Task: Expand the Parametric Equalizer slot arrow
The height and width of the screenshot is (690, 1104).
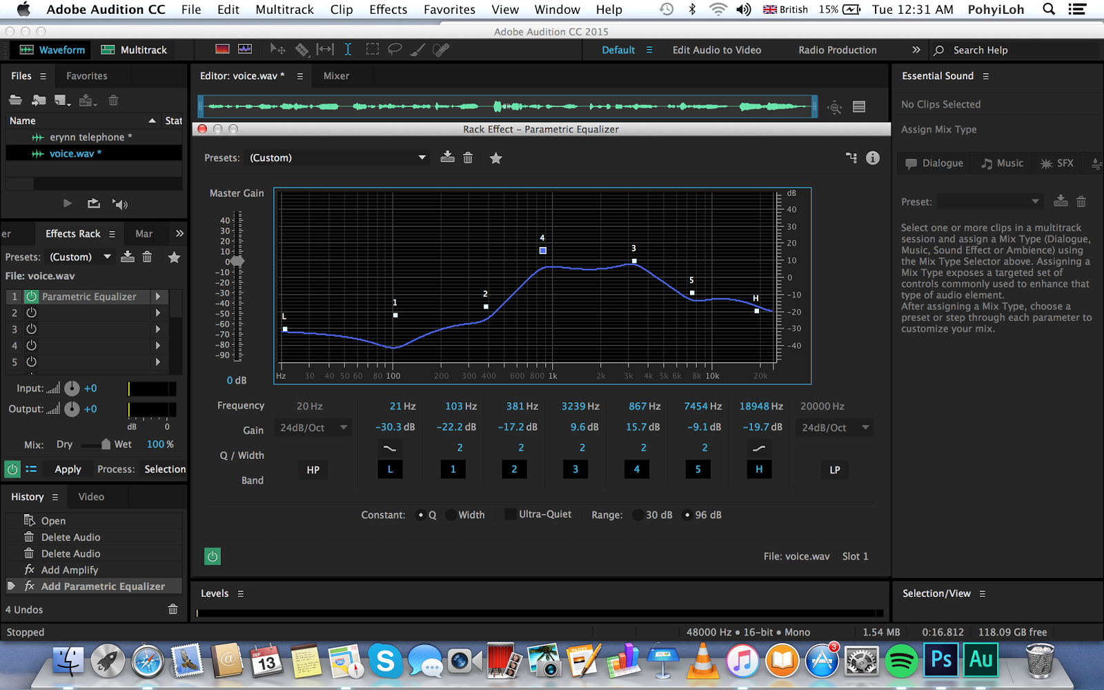Action: [158, 296]
